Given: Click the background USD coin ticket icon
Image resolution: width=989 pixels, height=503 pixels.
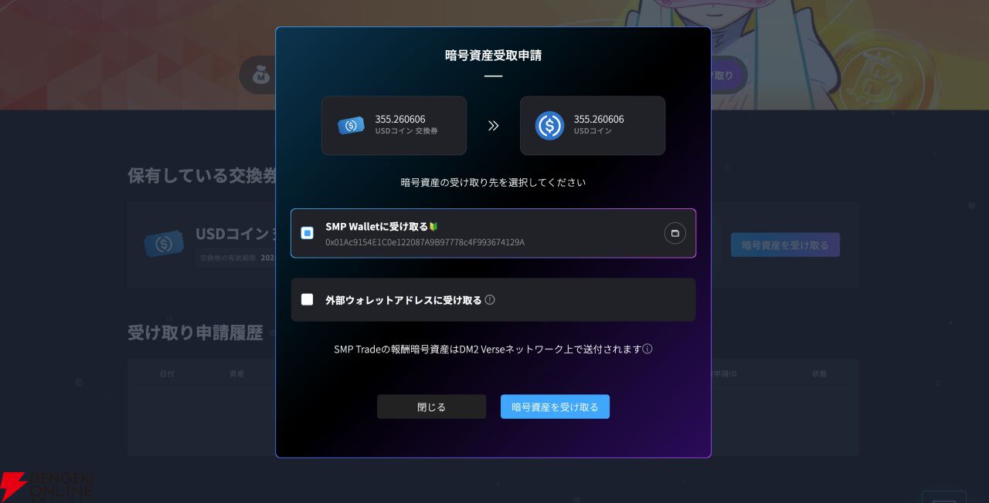Looking at the screenshot, I should [164, 245].
